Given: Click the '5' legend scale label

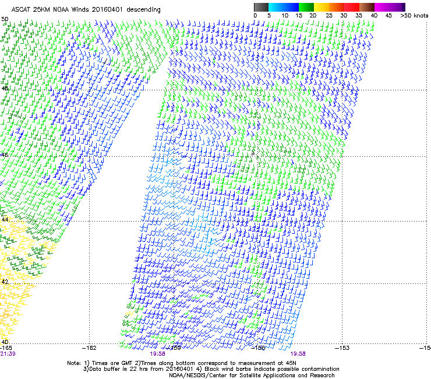Looking at the screenshot, I should (269, 16).
